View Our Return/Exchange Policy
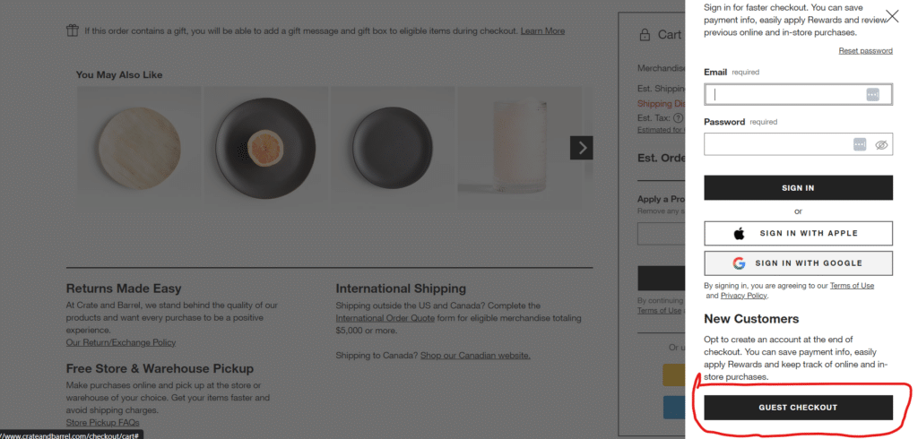 121,342
